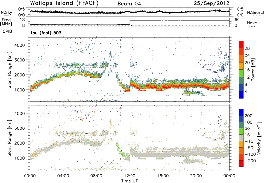Click the 'Freq. [MHz]' axis label
Screen dimensions: 265x183
pos(6,22)
